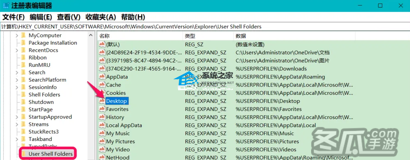Select the (默认) default value icon
This screenshot has height=160, width=410.
tap(102, 44)
